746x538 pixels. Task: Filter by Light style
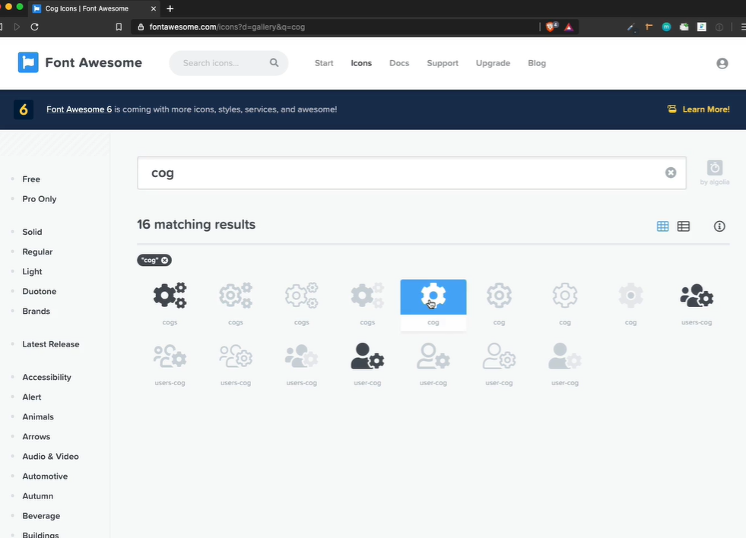[x=33, y=272]
